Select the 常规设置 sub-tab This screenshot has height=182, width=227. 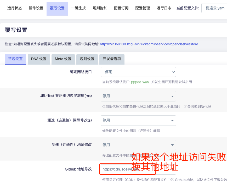click(x=15, y=59)
